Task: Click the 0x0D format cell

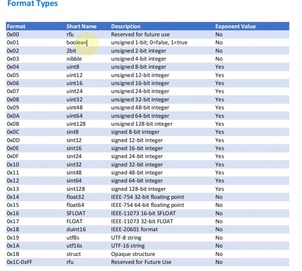Action: click(x=13, y=140)
